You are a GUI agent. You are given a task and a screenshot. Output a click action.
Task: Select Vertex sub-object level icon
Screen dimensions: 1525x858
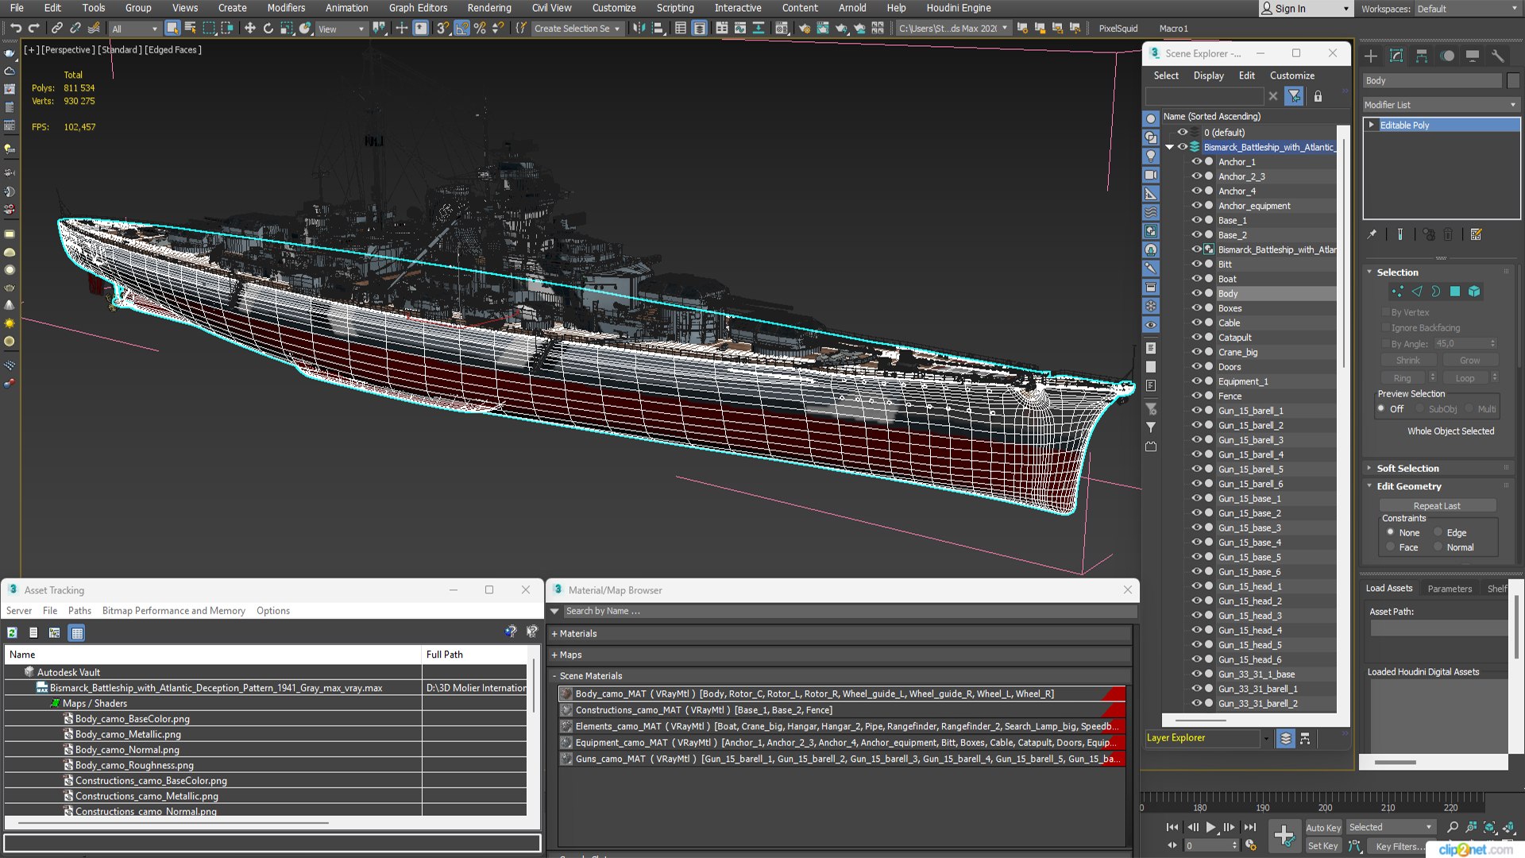coord(1397,292)
